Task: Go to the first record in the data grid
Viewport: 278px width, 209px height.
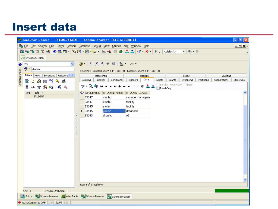Action: (x=102, y=86)
